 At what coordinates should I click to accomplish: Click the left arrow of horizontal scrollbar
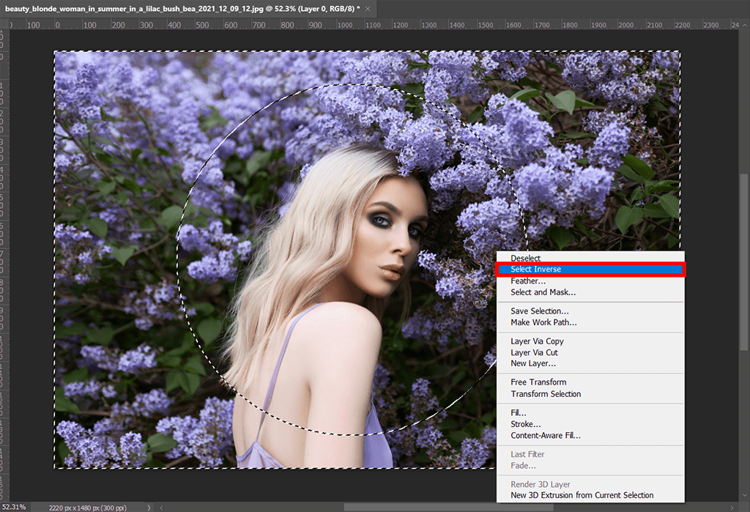coord(161,508)
